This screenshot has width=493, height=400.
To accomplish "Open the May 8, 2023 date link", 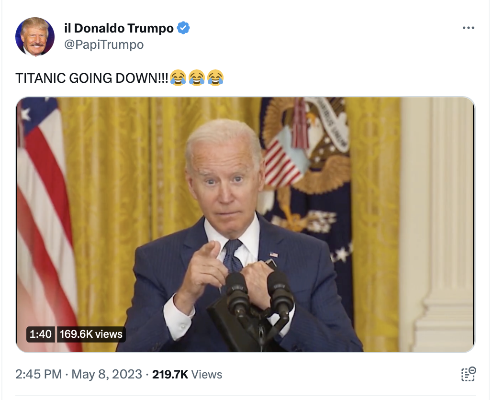I will point(107,374).
